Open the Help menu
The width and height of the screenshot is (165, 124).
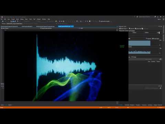(x=49, y=19)
